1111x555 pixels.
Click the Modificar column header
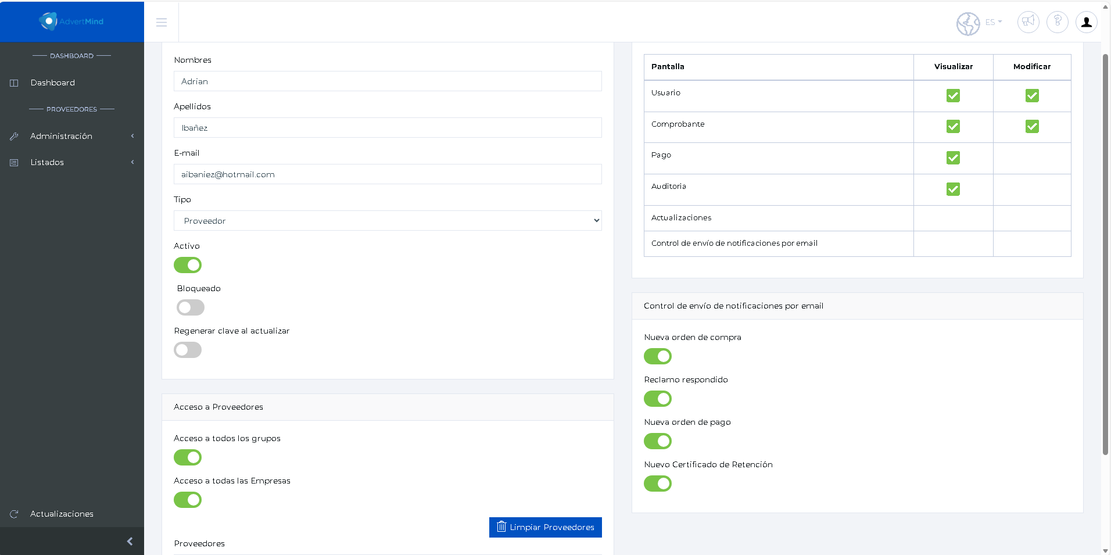pos(1032,66)
